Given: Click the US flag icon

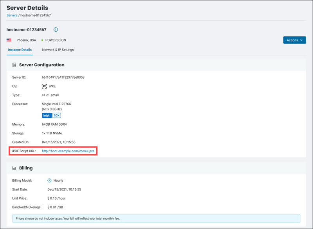Looking at the screenshot, I should (9, 40).
